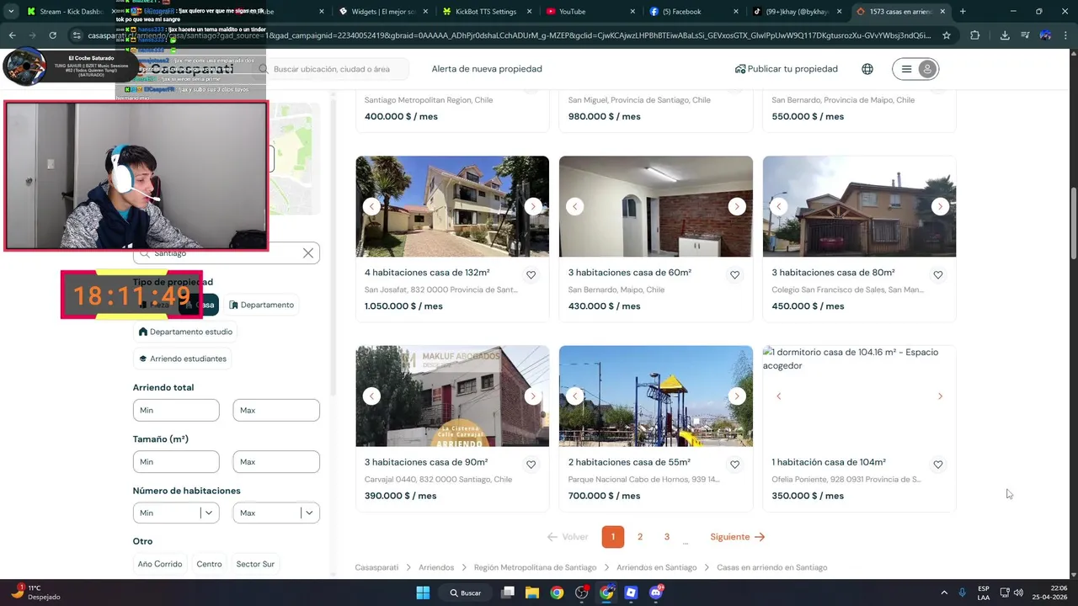Viewport: 1078px width, 606px height.
Task: Open Alerta de nueva propiedad
Action: tap(487, 69)
